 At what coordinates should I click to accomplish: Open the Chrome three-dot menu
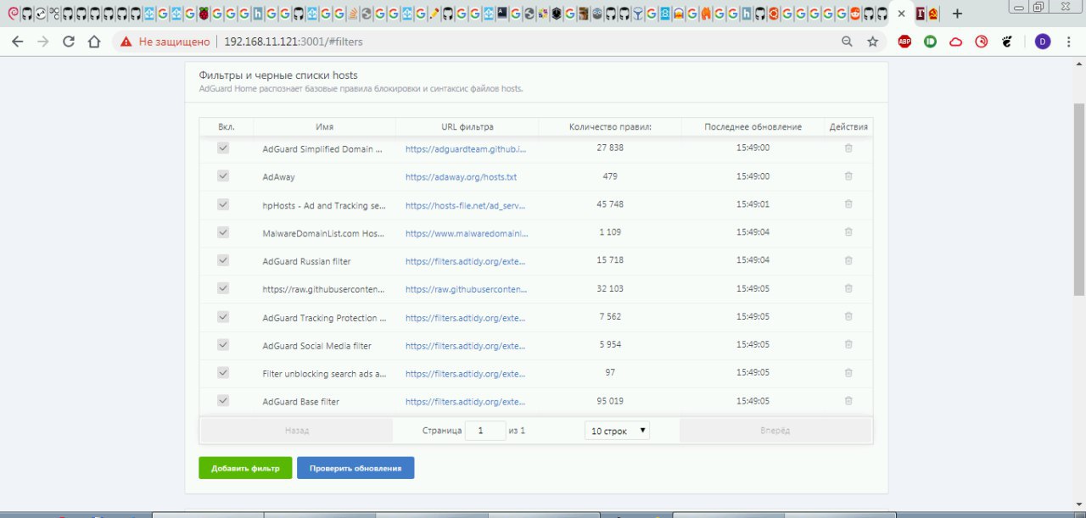pyautogui.click(x=1069, y=42)
